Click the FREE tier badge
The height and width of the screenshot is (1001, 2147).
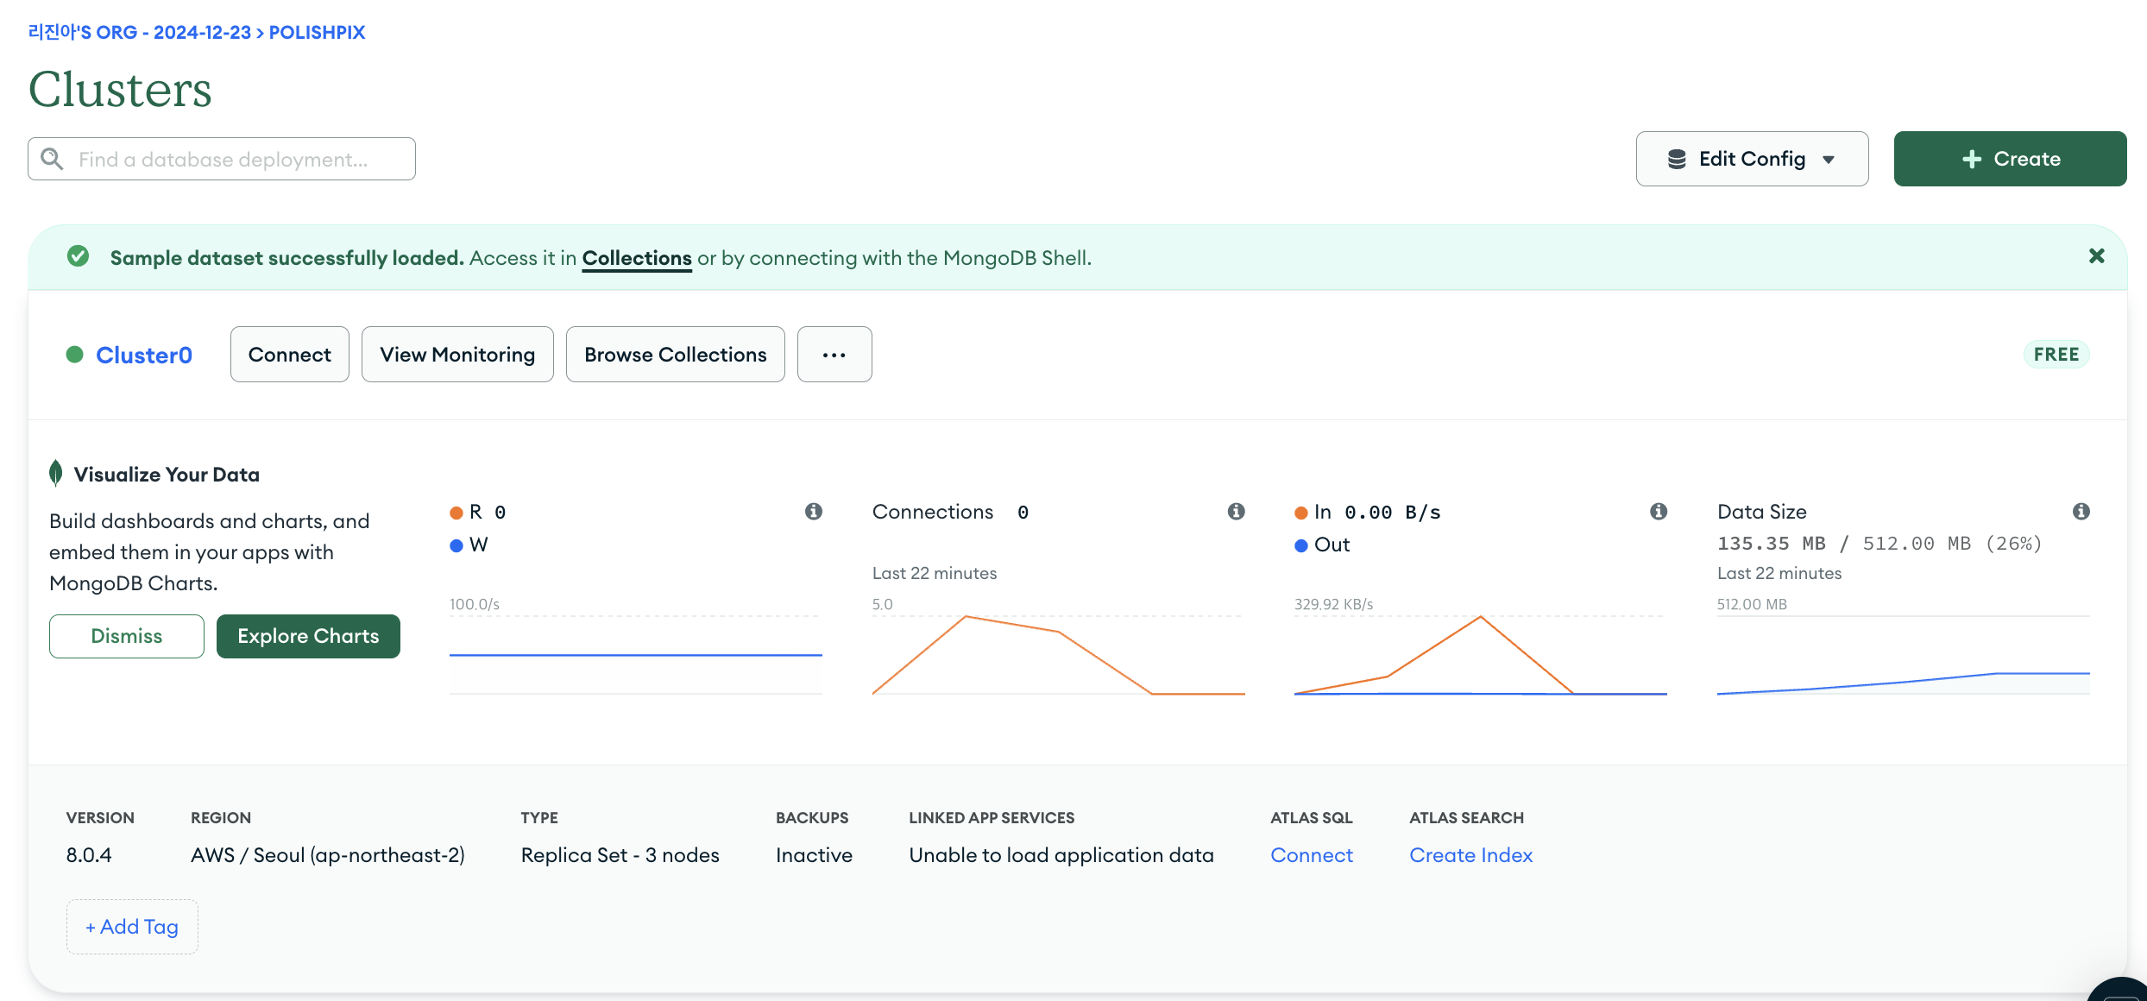pyautogui.click(x=2056, y=354)
